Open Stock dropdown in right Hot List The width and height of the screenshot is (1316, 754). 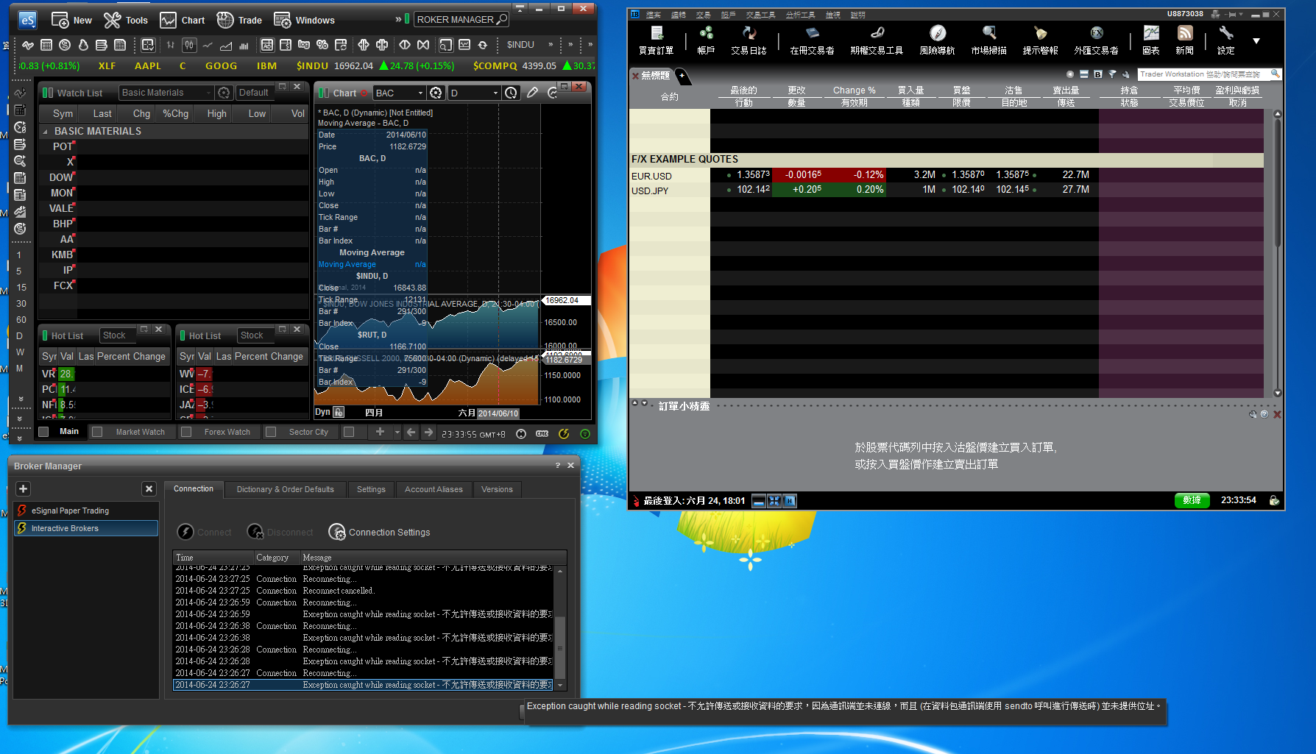pos(255,335)
